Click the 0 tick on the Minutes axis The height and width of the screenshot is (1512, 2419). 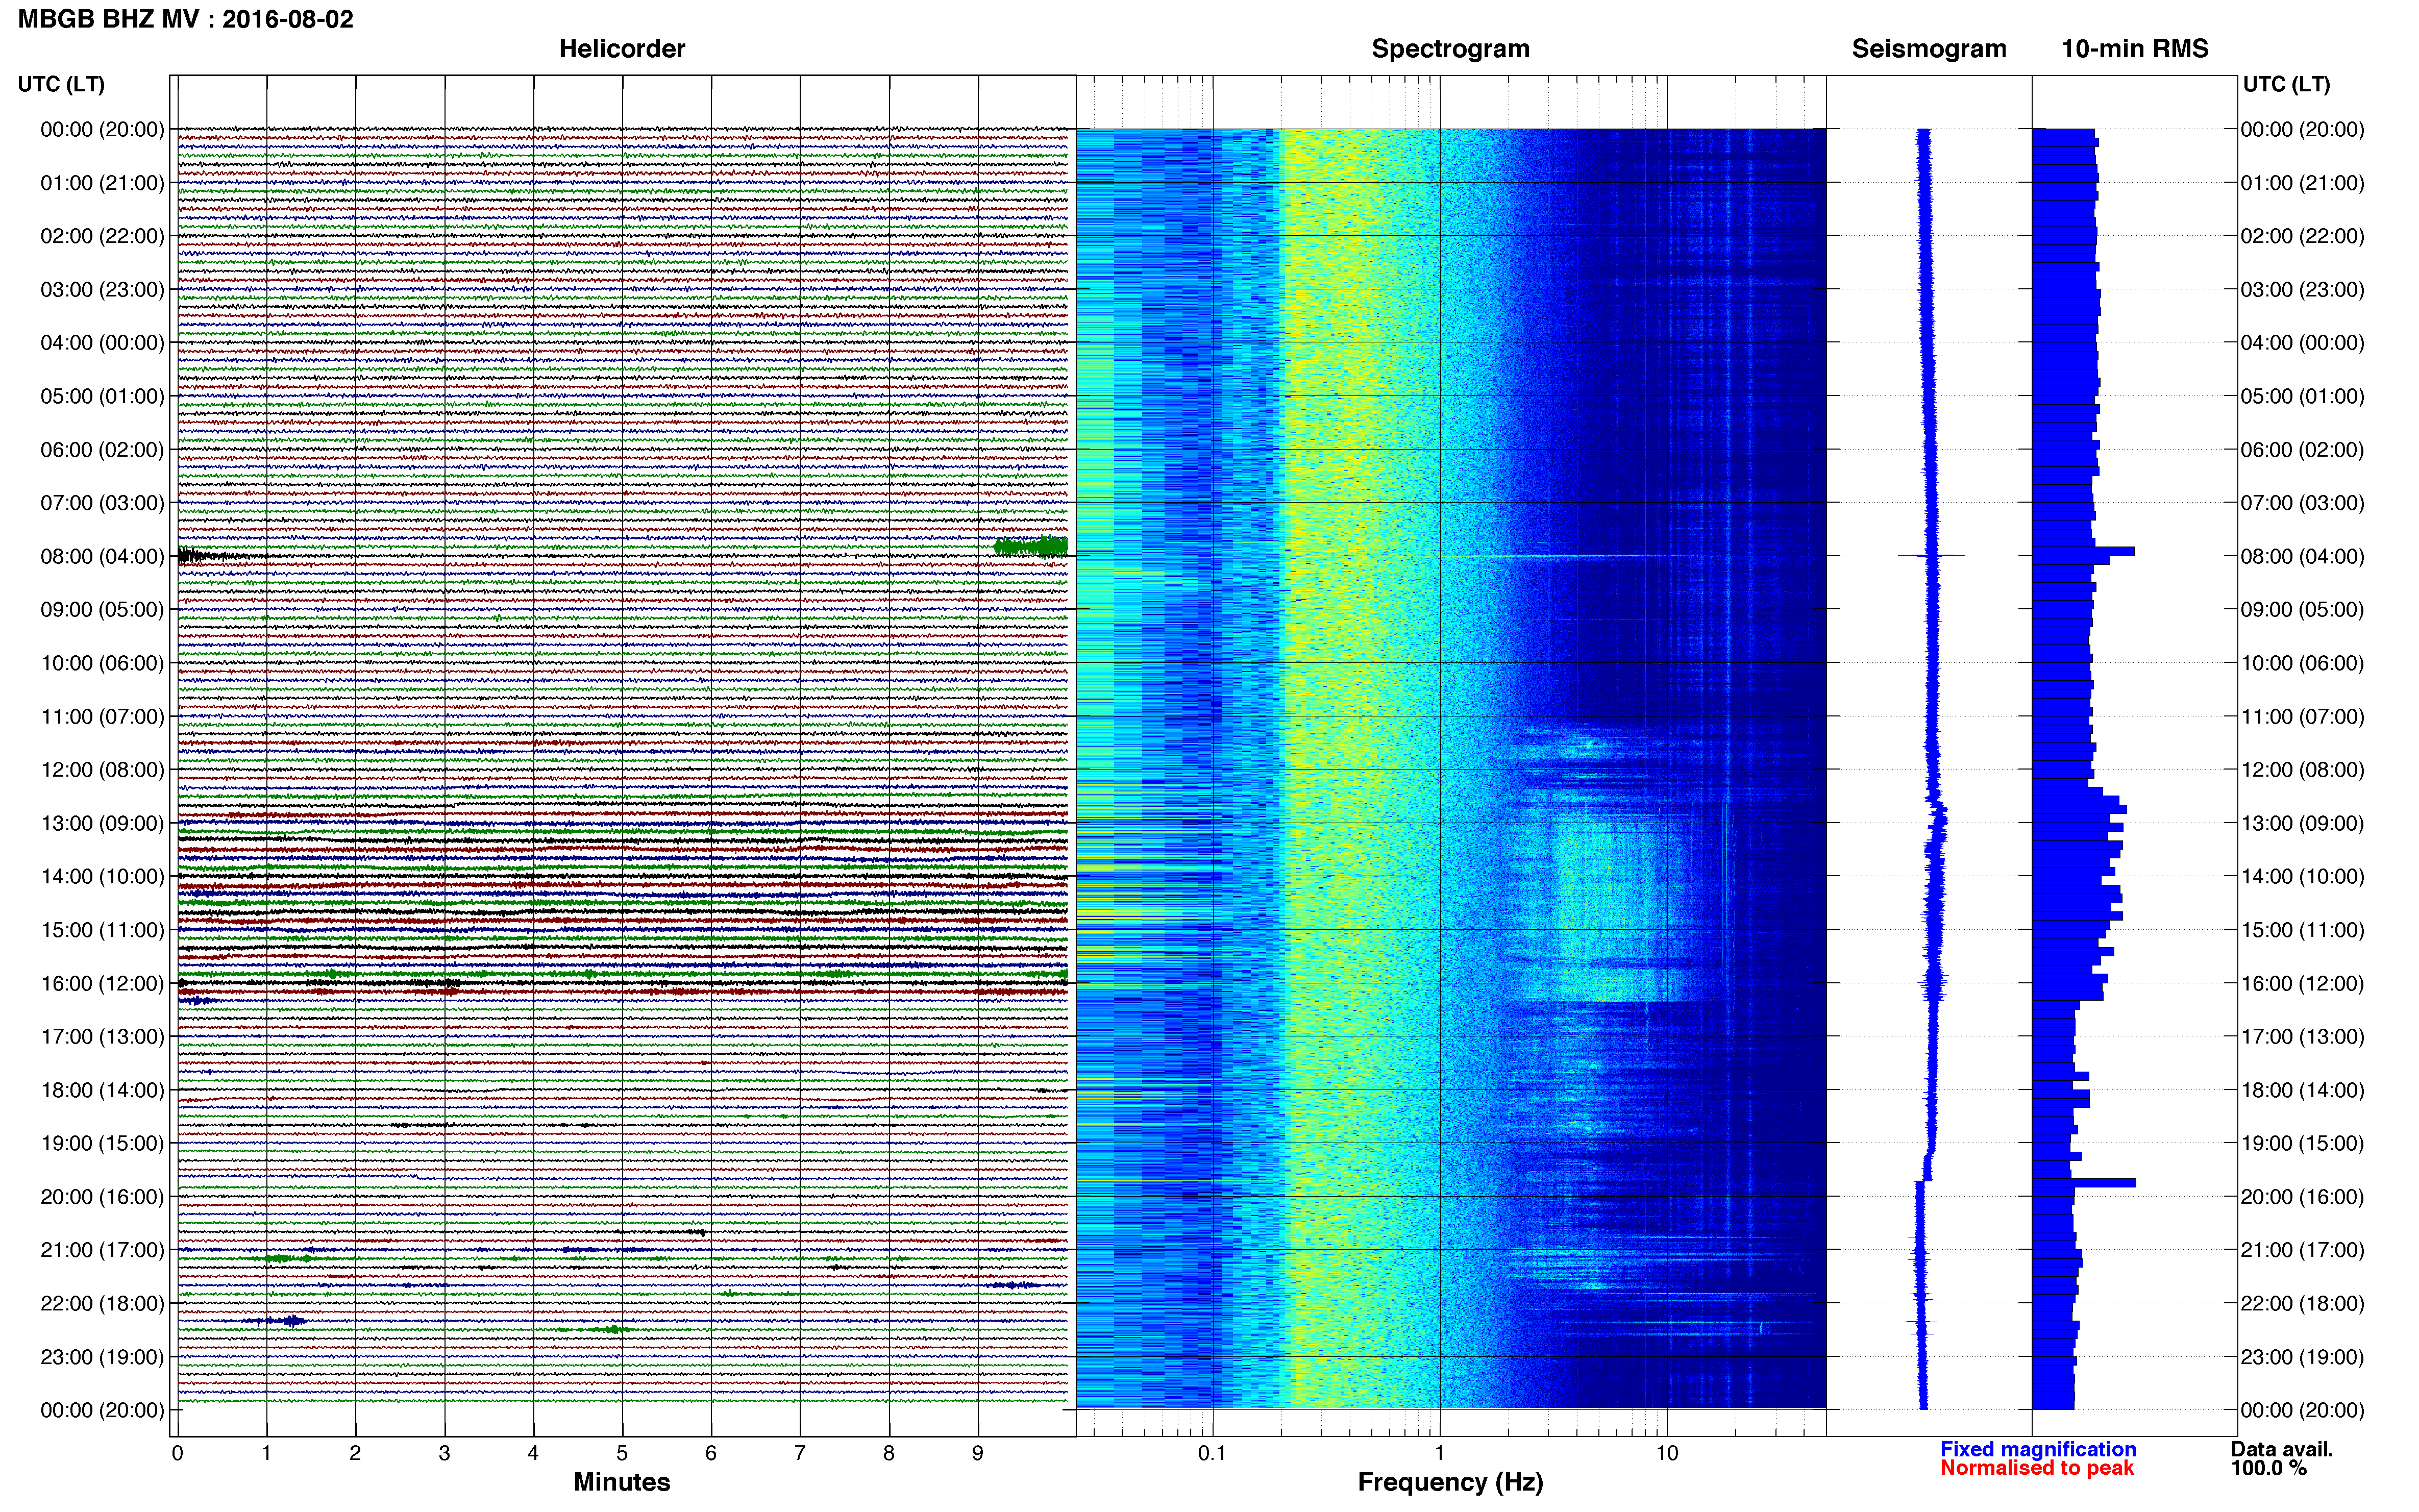click(x=178, y=1453)
